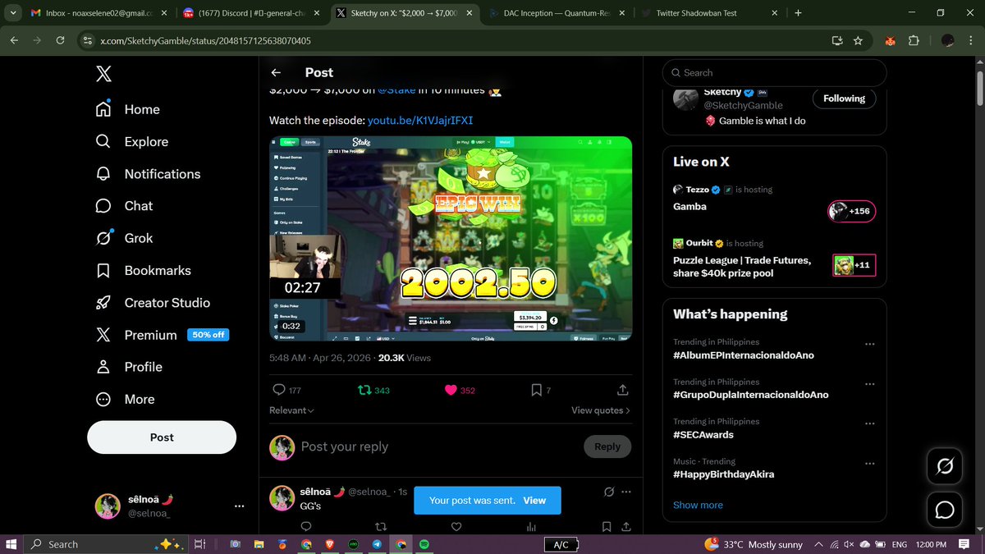Screen dimensions: 985x554
Task: Expand the More menu in sidebar
Action: point(125,399)
